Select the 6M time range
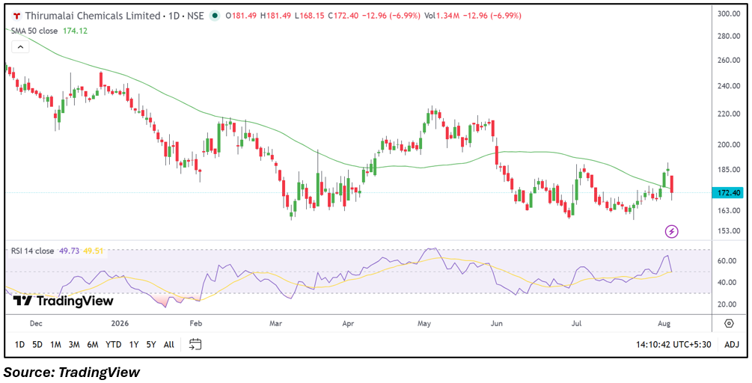 click(93, 344)
